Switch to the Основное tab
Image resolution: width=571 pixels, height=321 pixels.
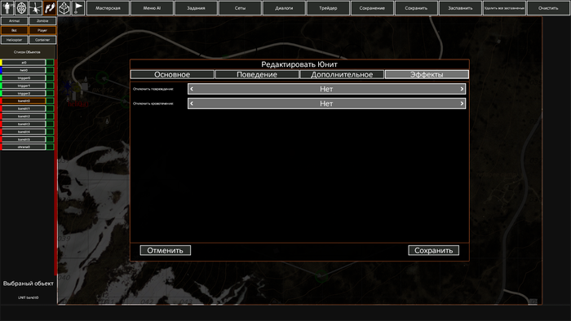[x=172, y=74]
